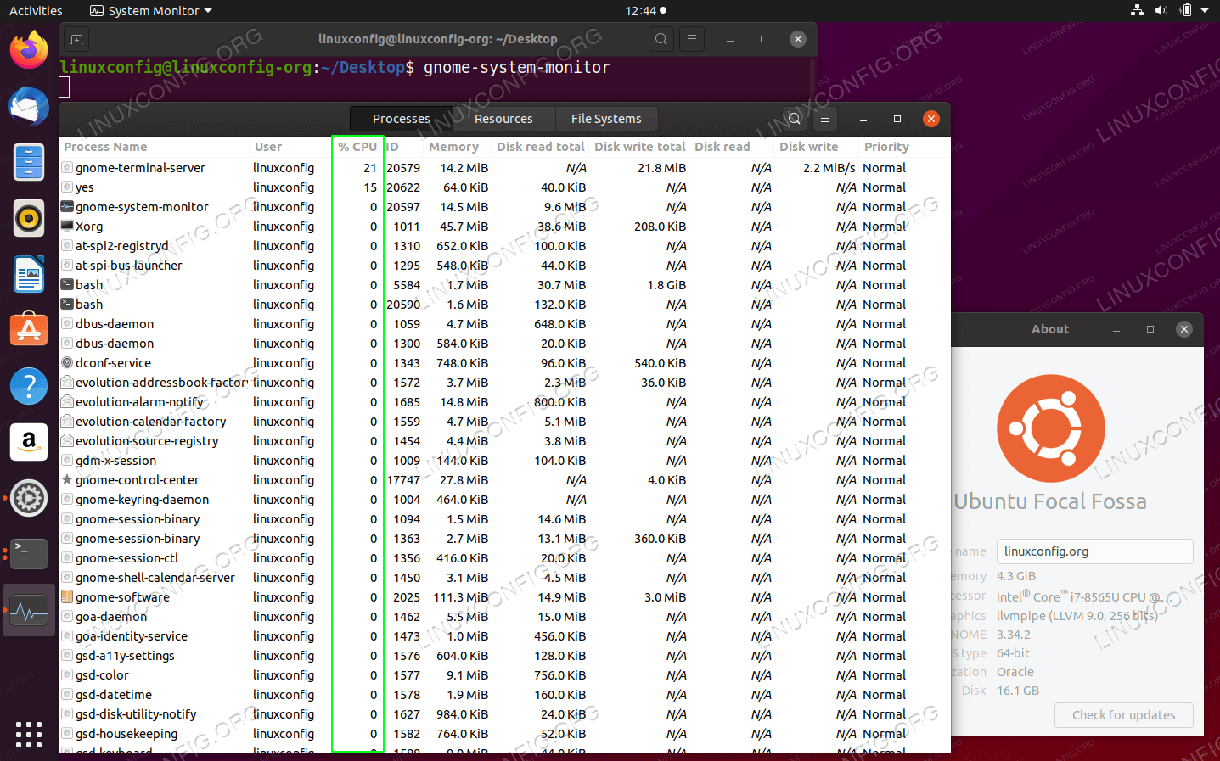Sort by Disk read total column
Image resolution: width=1220 pixels, height=761 pixels.
541,147
